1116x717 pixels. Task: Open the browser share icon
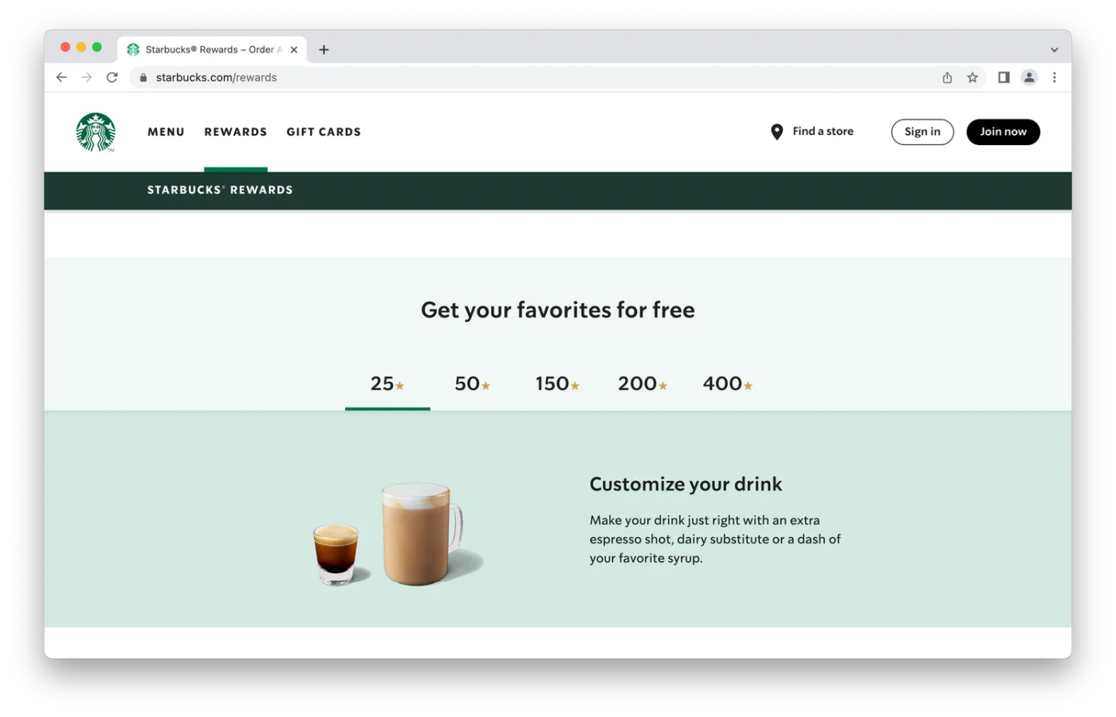946,77
